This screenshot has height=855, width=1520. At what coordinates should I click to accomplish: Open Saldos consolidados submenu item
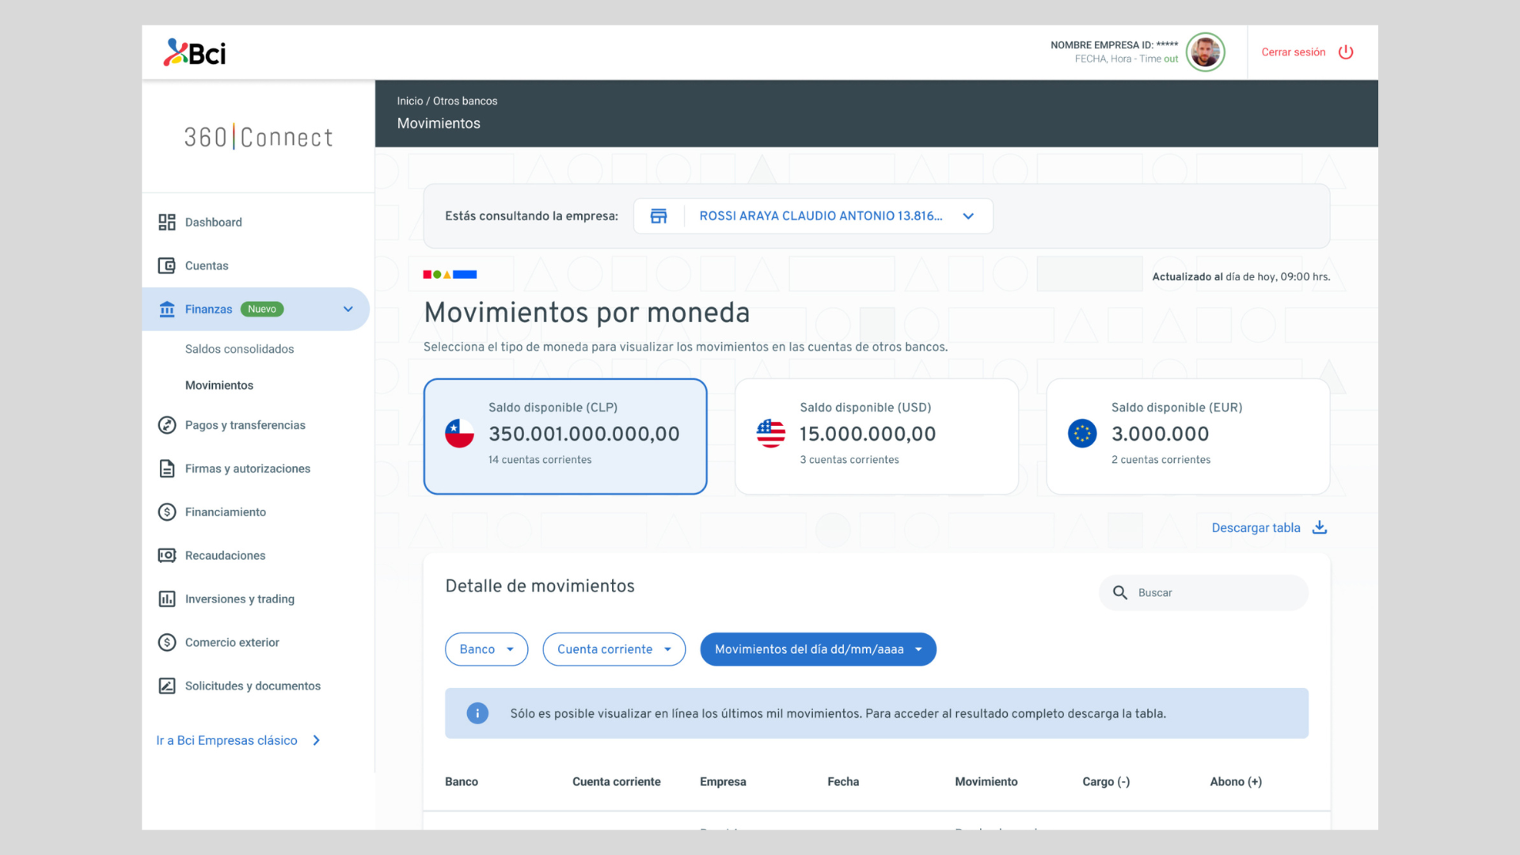239,349
